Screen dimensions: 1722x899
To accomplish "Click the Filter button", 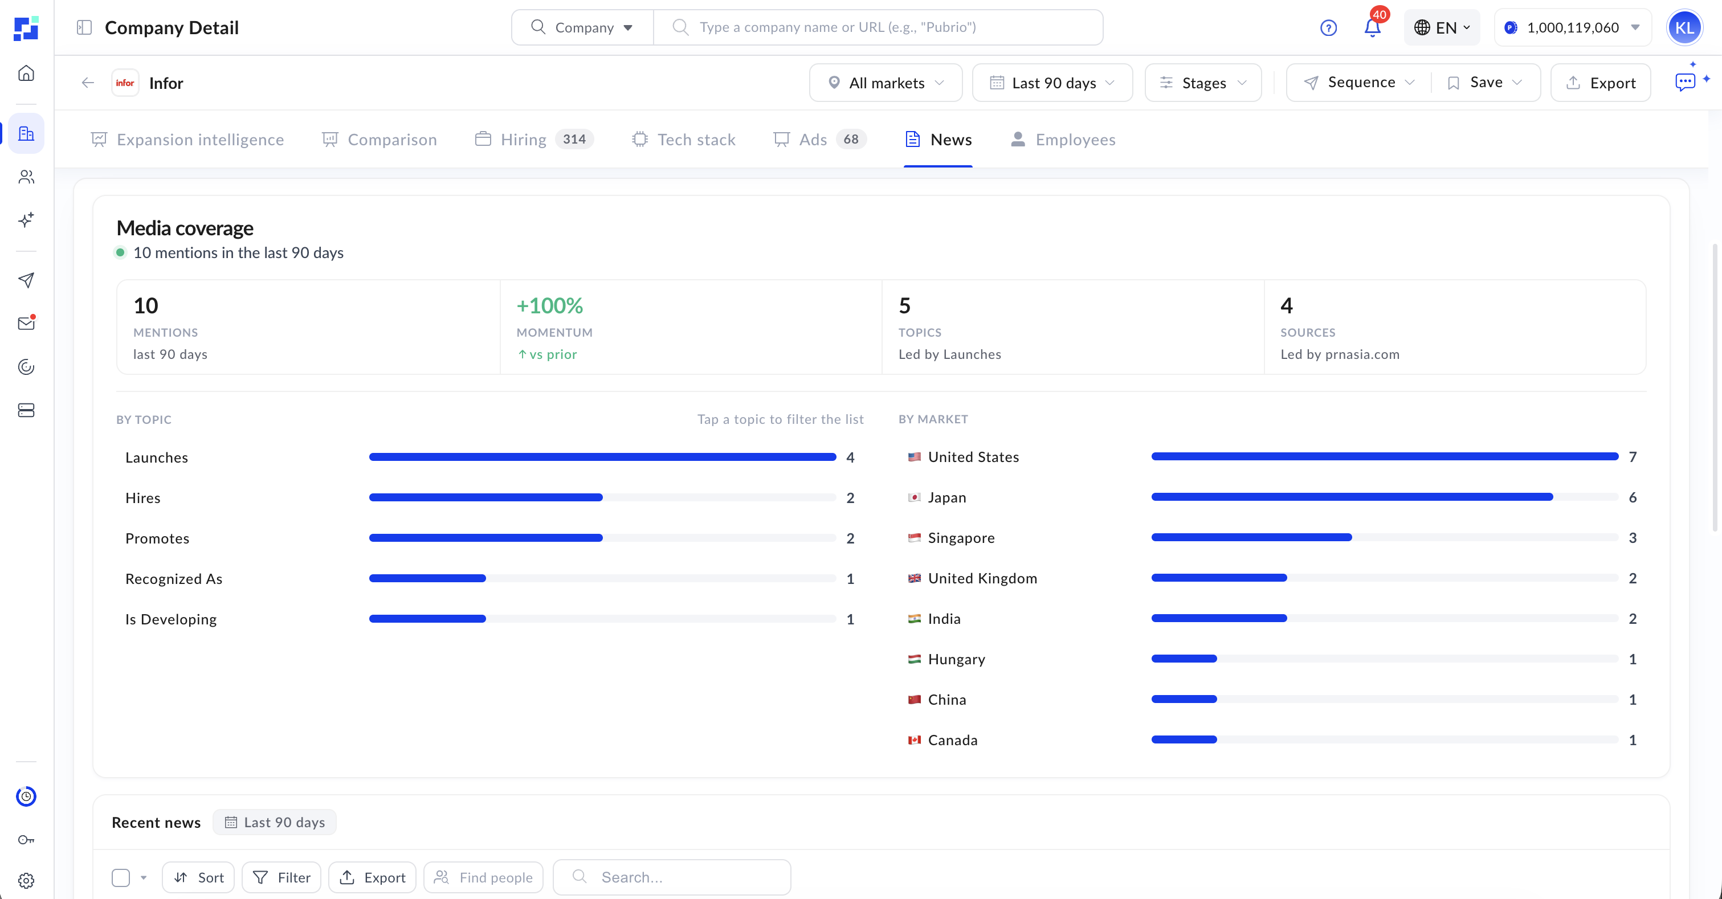I will pyautogui.click(x=281, y=877).
